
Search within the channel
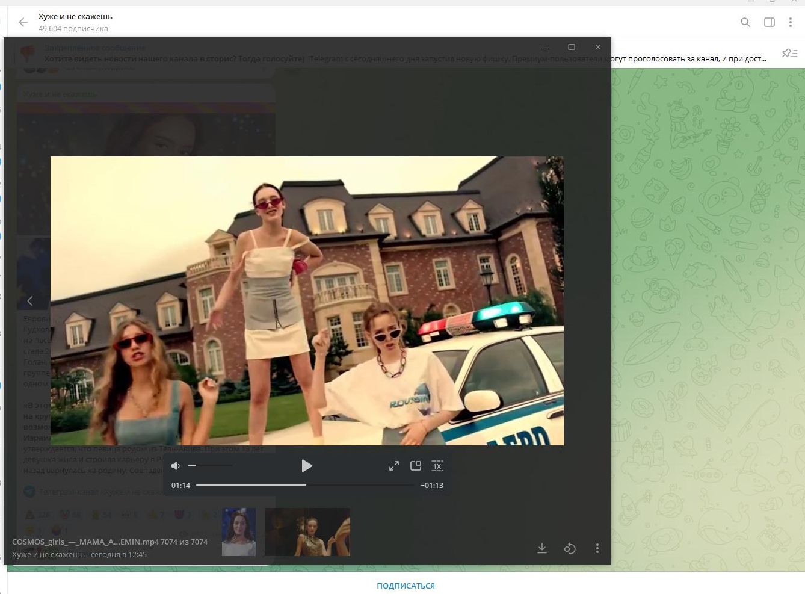click(x=745, y=22)
